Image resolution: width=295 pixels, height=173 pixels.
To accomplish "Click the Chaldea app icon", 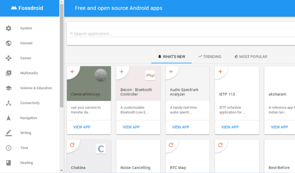I will [101, 149].
